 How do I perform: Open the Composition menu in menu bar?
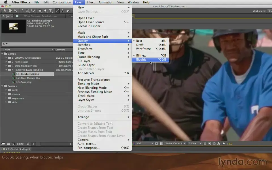pos(62,2)
